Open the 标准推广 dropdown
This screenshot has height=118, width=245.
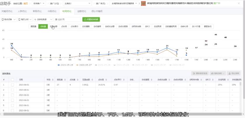tap(39, 3)
